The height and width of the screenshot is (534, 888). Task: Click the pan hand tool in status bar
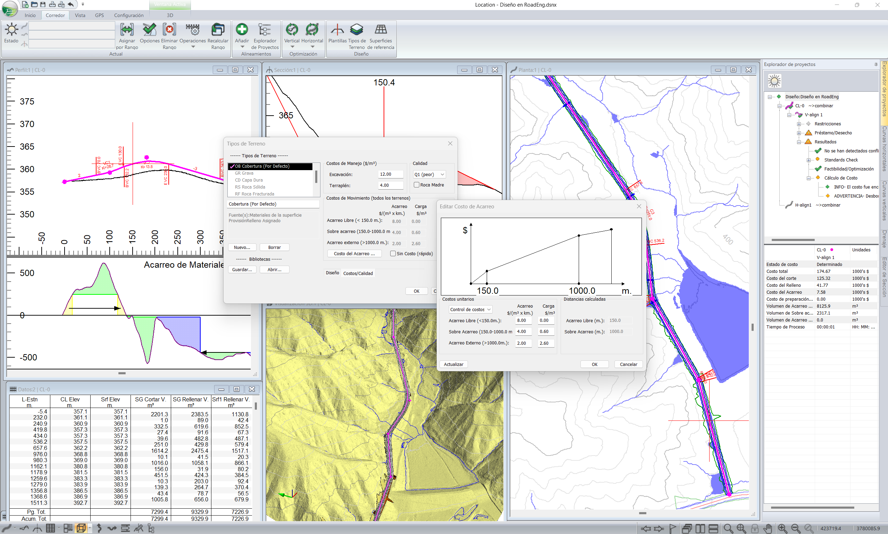(768, 528)
